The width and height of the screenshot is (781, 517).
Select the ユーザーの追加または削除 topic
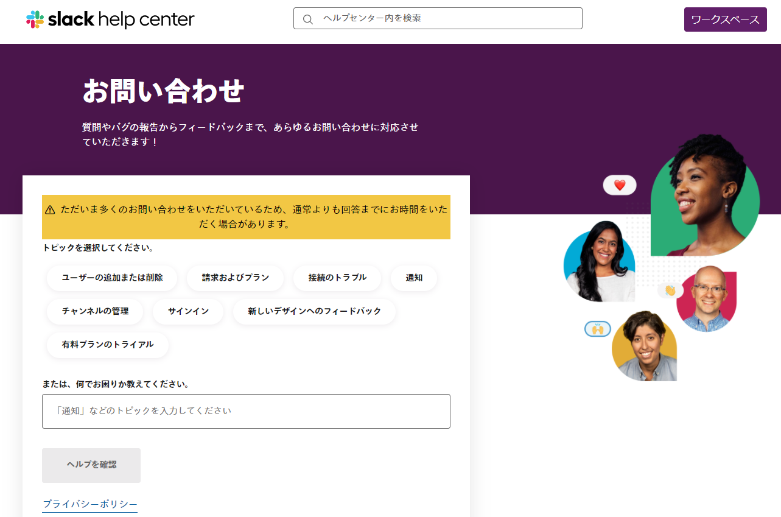pyautogui.click(x=112, y=278)
